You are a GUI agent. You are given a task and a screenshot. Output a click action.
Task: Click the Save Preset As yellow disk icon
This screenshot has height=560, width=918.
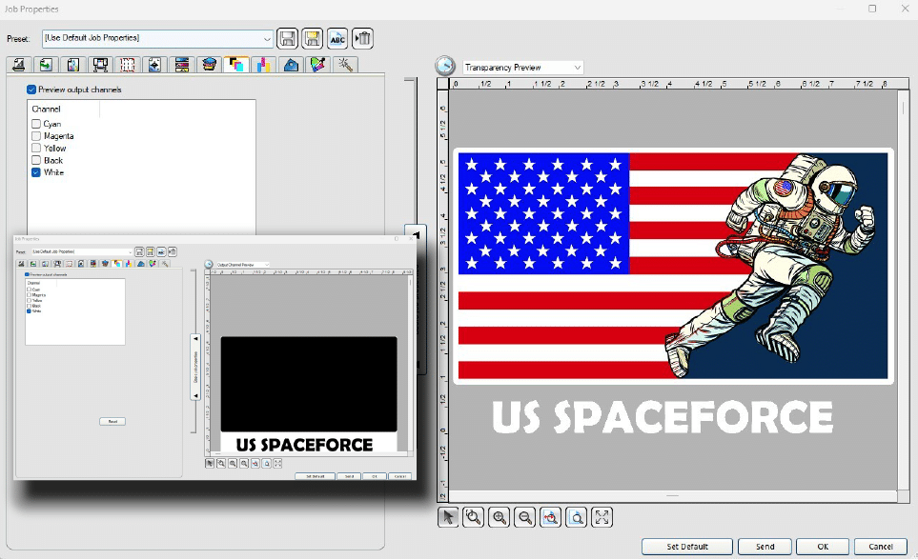pos(312,39)
